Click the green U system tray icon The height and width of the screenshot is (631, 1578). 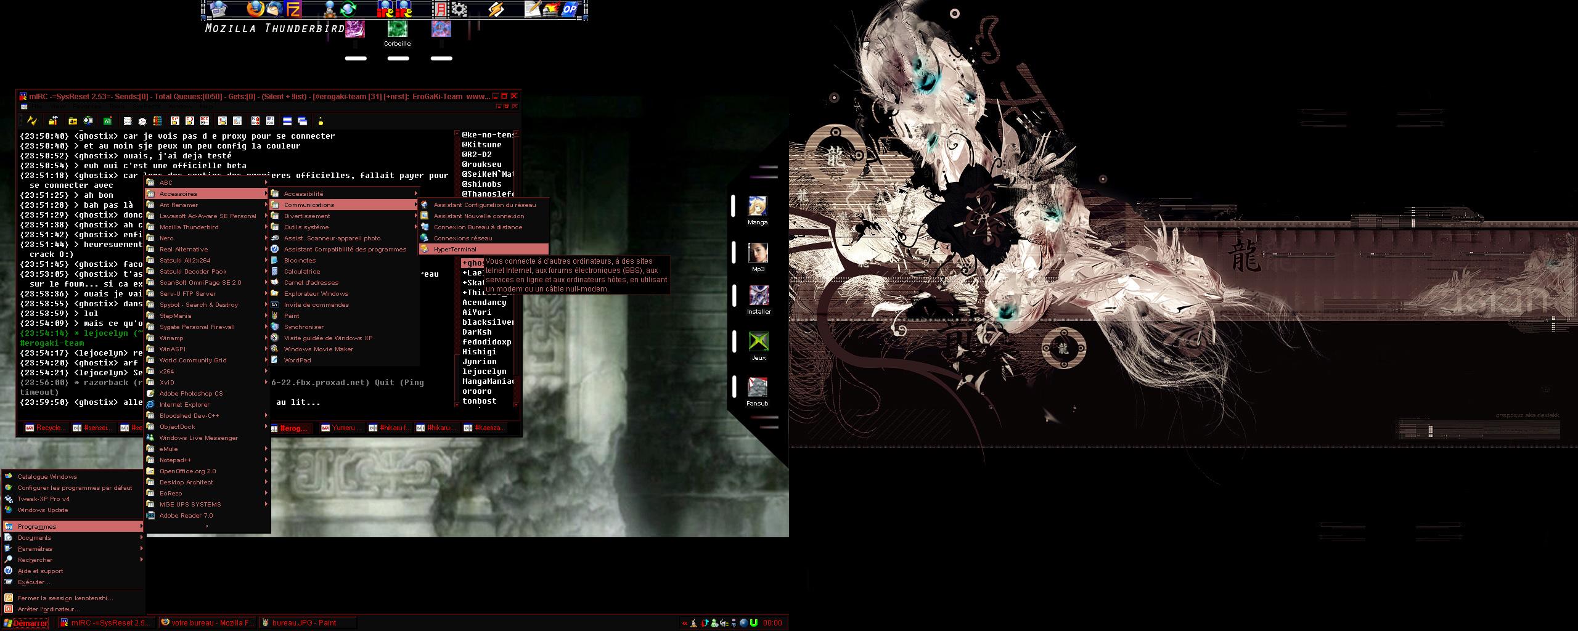pyautogui.click(x=754, y=623)
